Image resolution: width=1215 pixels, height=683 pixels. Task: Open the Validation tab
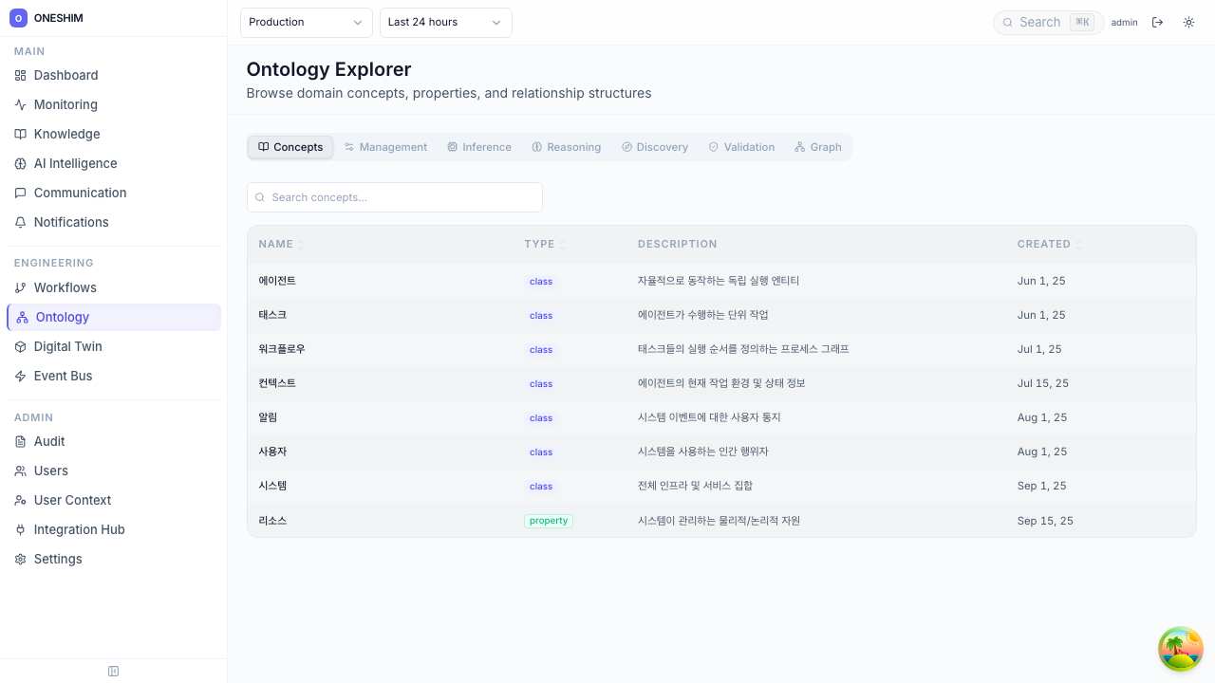[x=741, y=147]
